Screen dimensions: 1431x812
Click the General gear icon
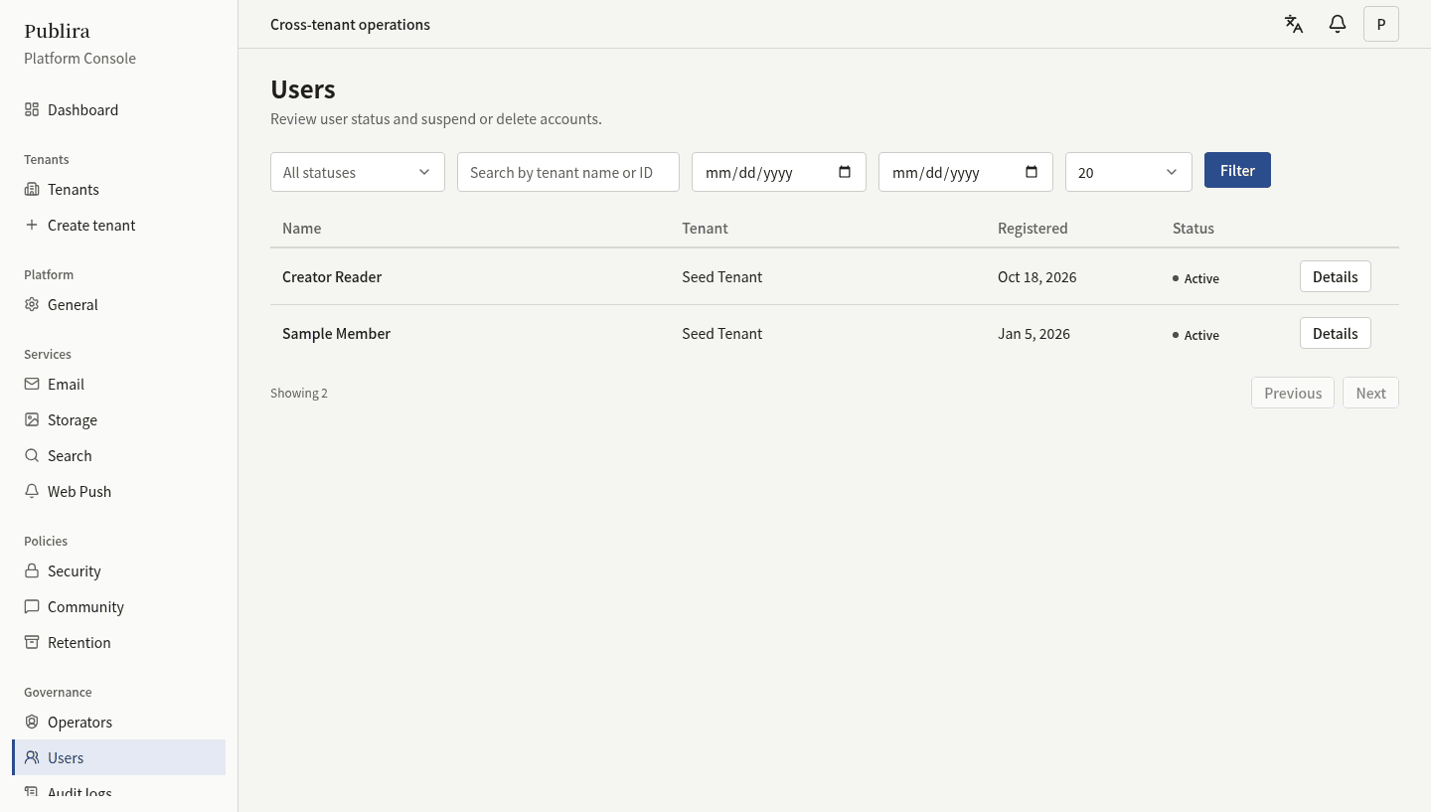click(32, 304)
